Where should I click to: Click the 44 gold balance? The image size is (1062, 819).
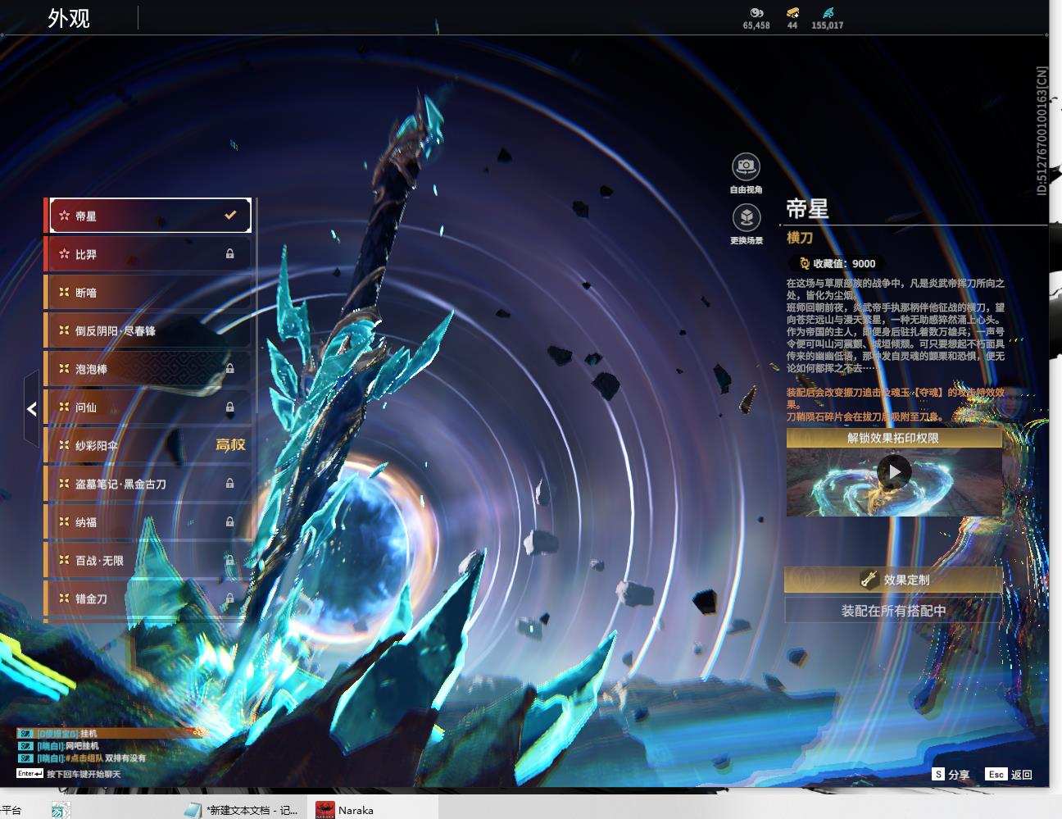tap(792, 25)
